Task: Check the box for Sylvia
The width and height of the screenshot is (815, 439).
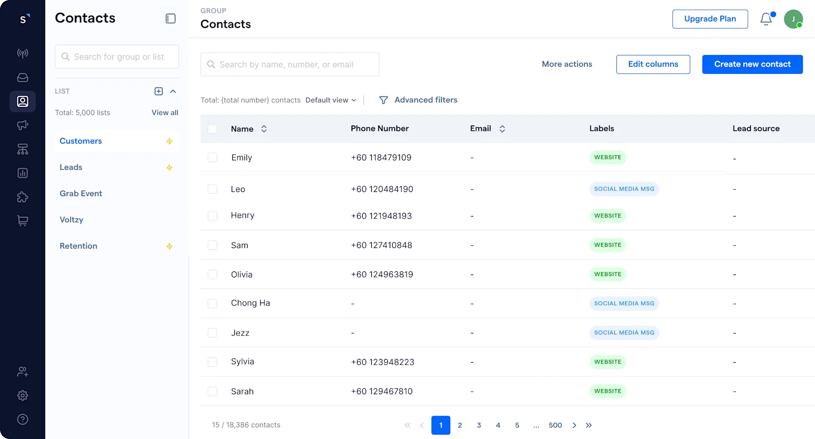Action: (x=212, y=362)
